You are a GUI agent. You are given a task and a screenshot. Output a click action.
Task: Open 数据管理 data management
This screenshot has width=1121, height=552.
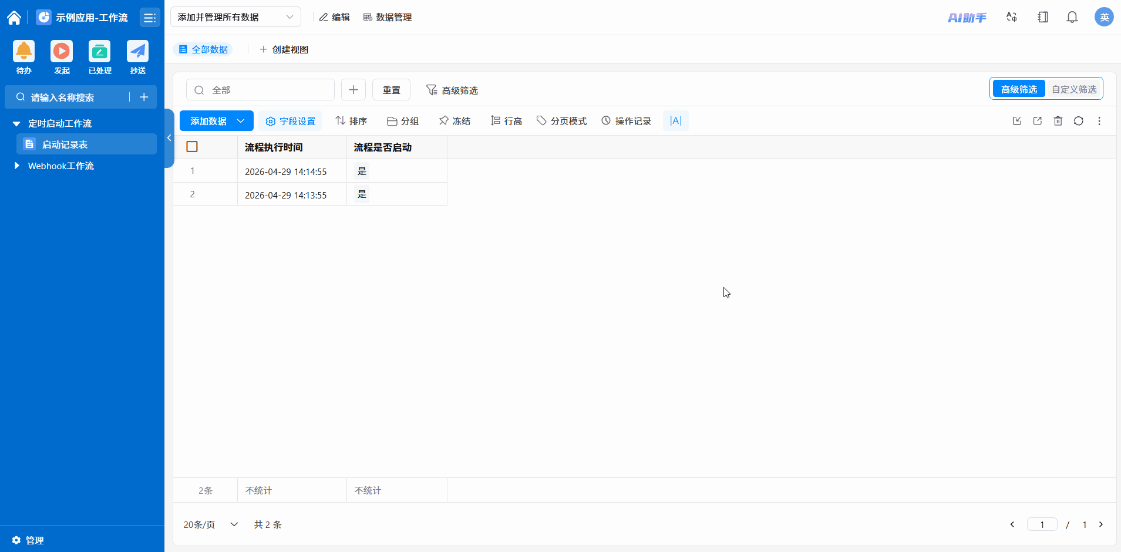tap(388, 17)
